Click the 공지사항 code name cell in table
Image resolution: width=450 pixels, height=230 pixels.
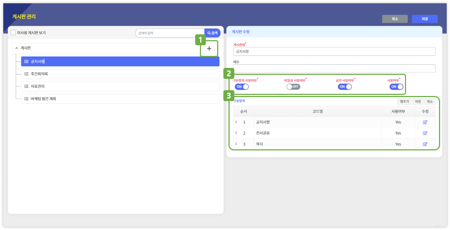click(x=317, y=122)
